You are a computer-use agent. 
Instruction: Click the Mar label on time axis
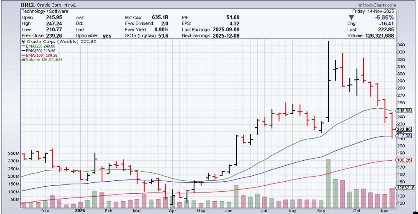tap(137, 211)
